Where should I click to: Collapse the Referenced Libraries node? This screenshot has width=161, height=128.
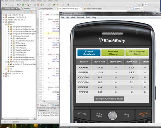tap(6, 62)
